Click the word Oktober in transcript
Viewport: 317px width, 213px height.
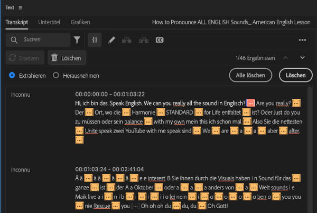[144, 187]
